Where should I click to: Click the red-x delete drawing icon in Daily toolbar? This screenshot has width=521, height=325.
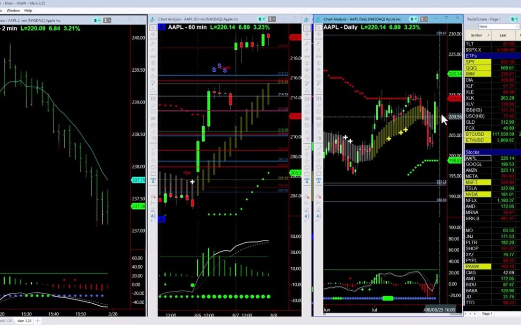pos(318,196)
